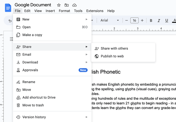Choose Move to trash
Viewport: 176px width, 122px height.
click(52, 105)
